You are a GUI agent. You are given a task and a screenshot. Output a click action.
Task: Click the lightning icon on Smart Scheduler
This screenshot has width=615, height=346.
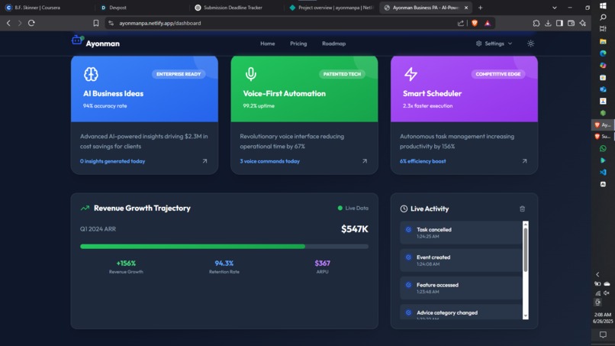point(411,74)
